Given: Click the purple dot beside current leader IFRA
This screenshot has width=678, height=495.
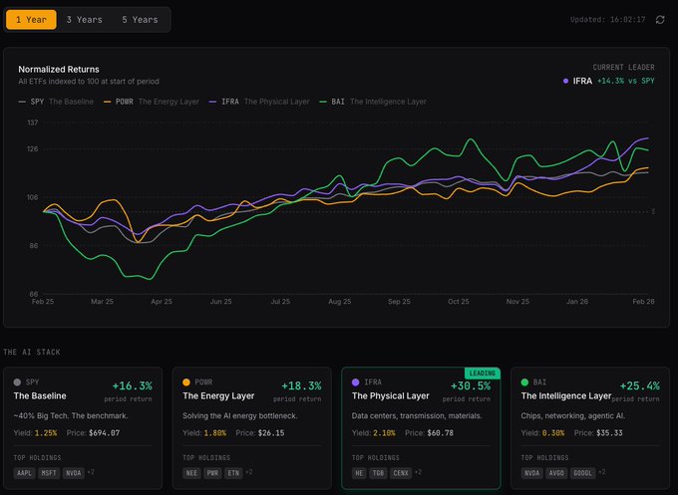Looking at the screenshot, I should click(x=566, y=81).
